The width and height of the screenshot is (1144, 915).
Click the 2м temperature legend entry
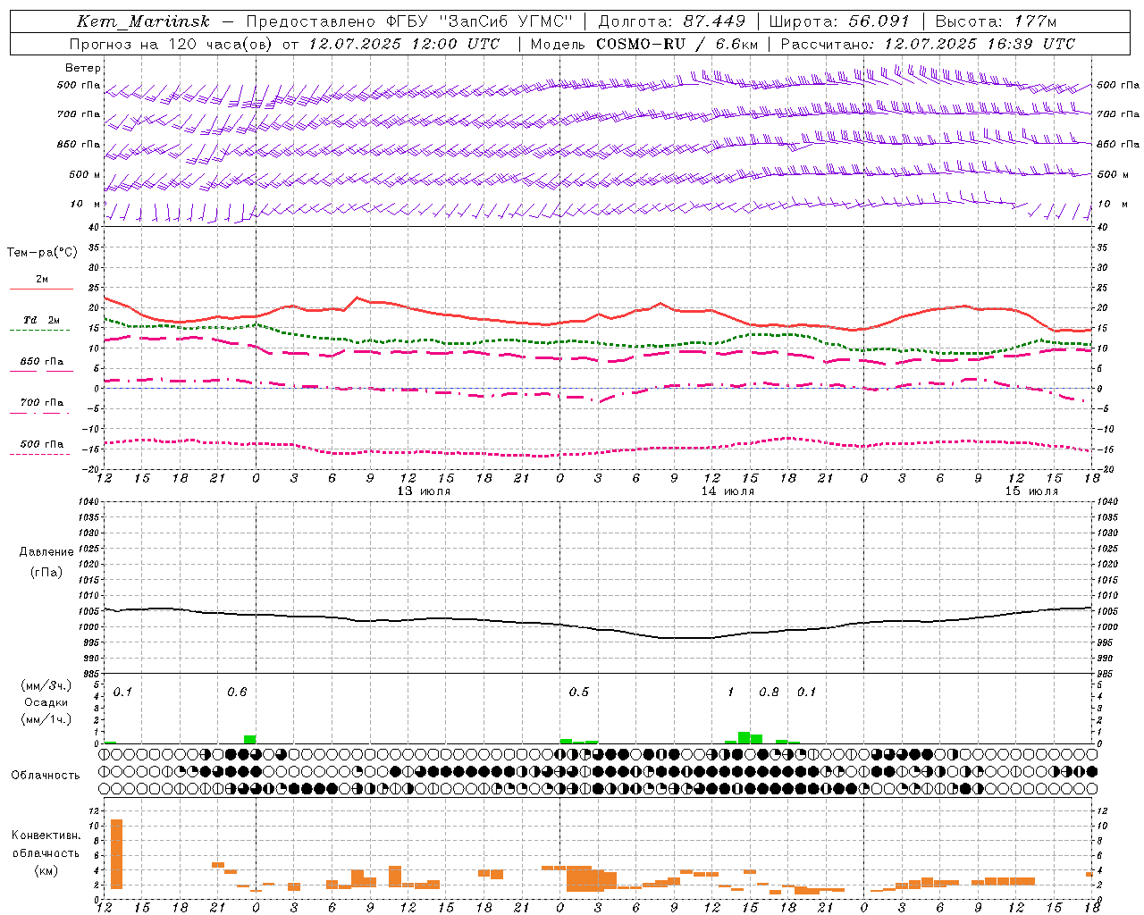click(x=42, y=280)
